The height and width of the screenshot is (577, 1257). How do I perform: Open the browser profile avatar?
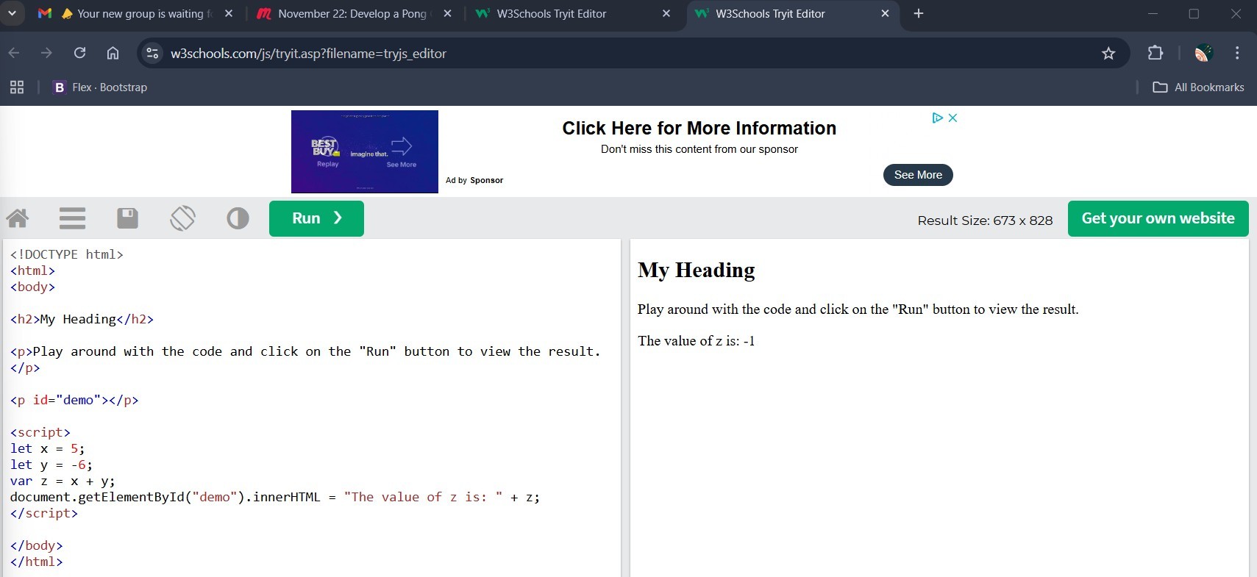pos(1203,53)
